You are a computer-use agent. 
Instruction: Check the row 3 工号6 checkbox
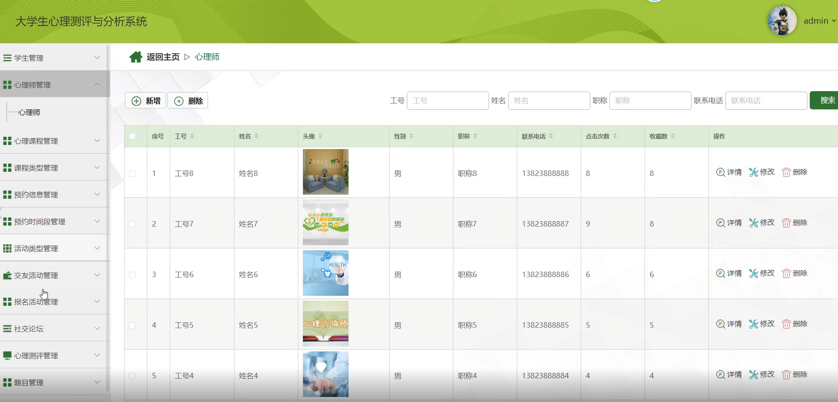132,275
